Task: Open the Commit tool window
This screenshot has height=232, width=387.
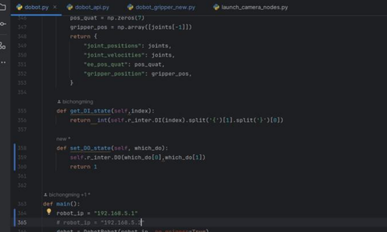Action: point(3,24)
